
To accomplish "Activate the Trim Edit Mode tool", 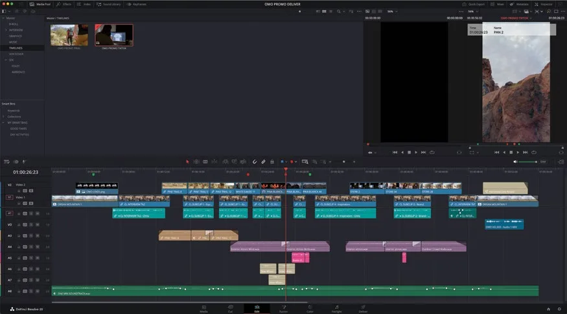I will [x=196, y=162].
